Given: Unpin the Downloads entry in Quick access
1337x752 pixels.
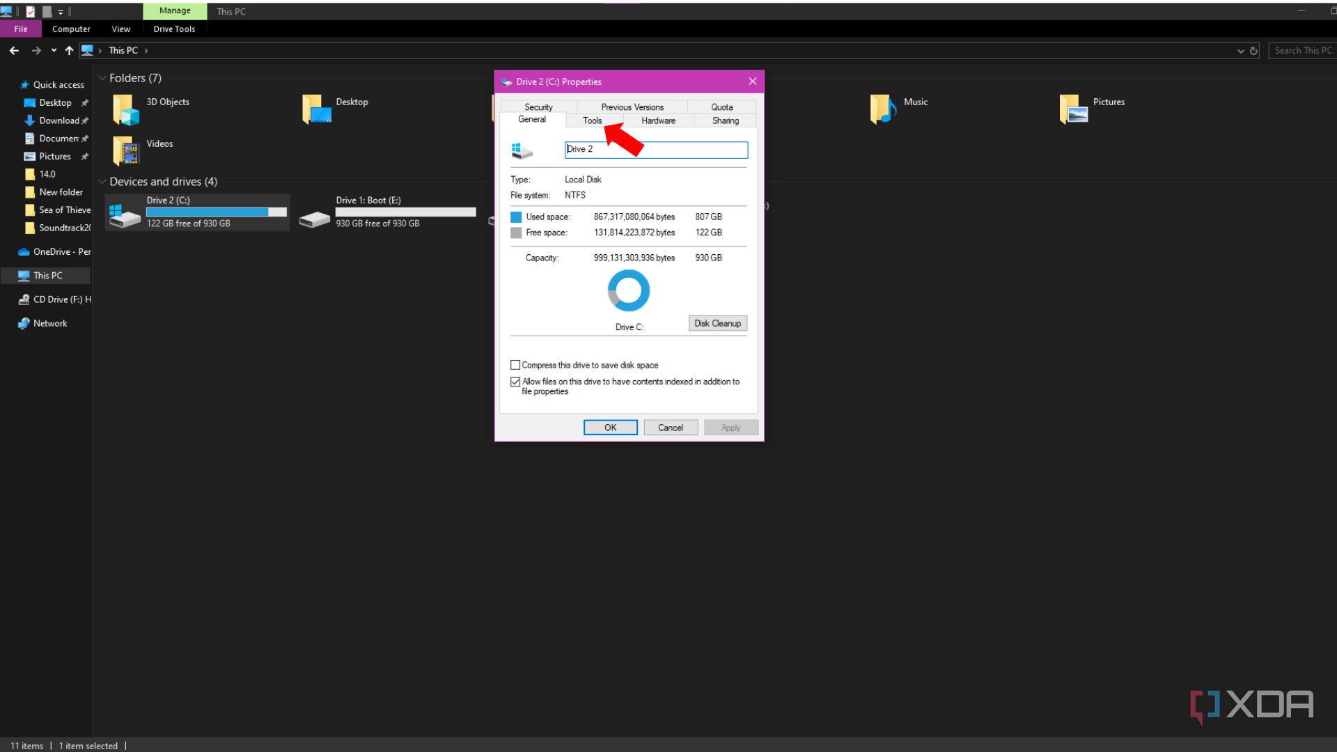Looking at the screenshot, I should (85, 120).
